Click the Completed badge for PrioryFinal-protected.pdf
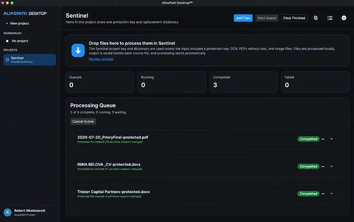This screenshot has width=354, height=222. [x=308, y=139]
